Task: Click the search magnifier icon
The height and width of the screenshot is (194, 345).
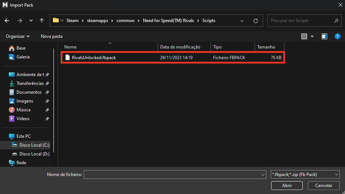Action: pos(336,21)
